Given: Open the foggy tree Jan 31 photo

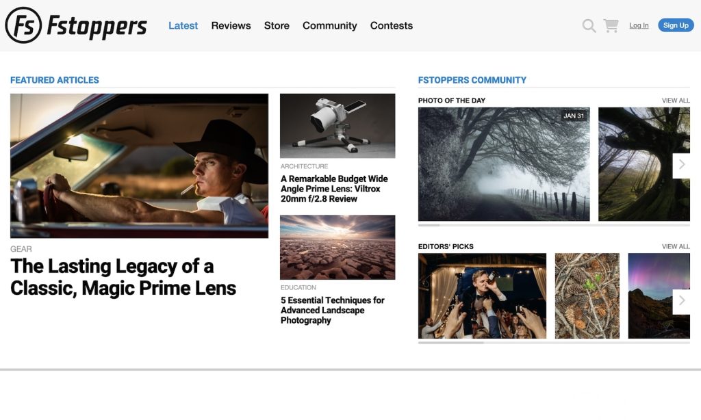Looking at the screenshot, I should click(x=503, y=164).
